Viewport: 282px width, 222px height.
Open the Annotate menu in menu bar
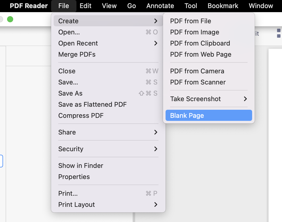[160, 6]
